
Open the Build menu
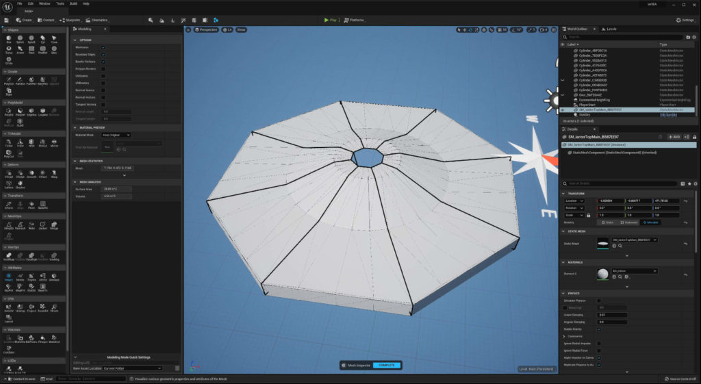pyautogui.click(x=73, y=3)
